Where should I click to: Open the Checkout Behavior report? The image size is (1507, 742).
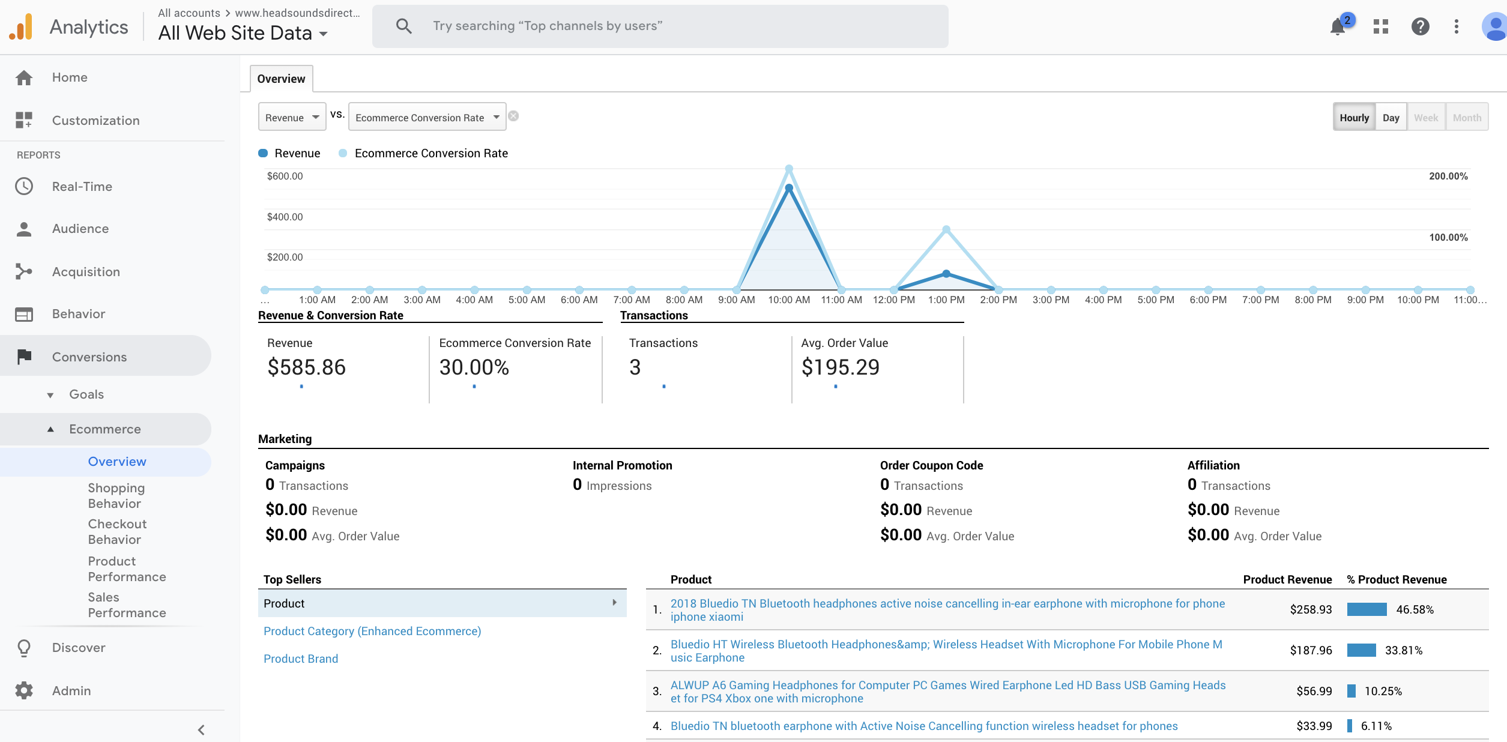tap(118, 531)
